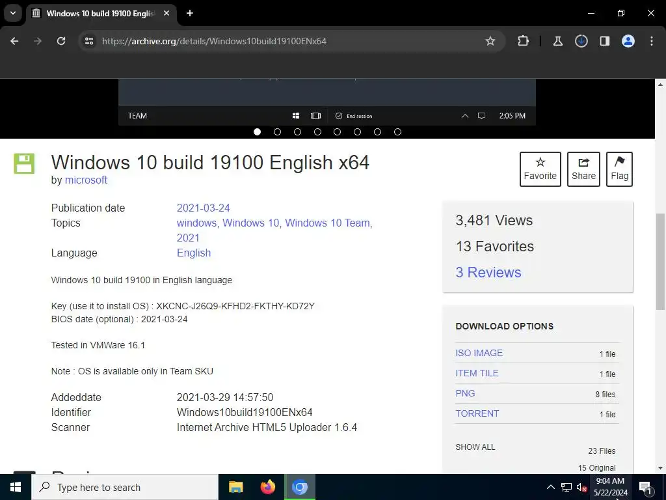Open the tab search dropdown arrow

13,13
